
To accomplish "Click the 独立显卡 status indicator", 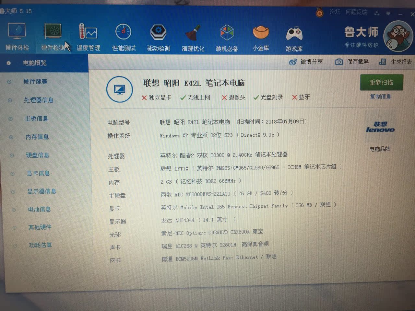I will point(156,98).
